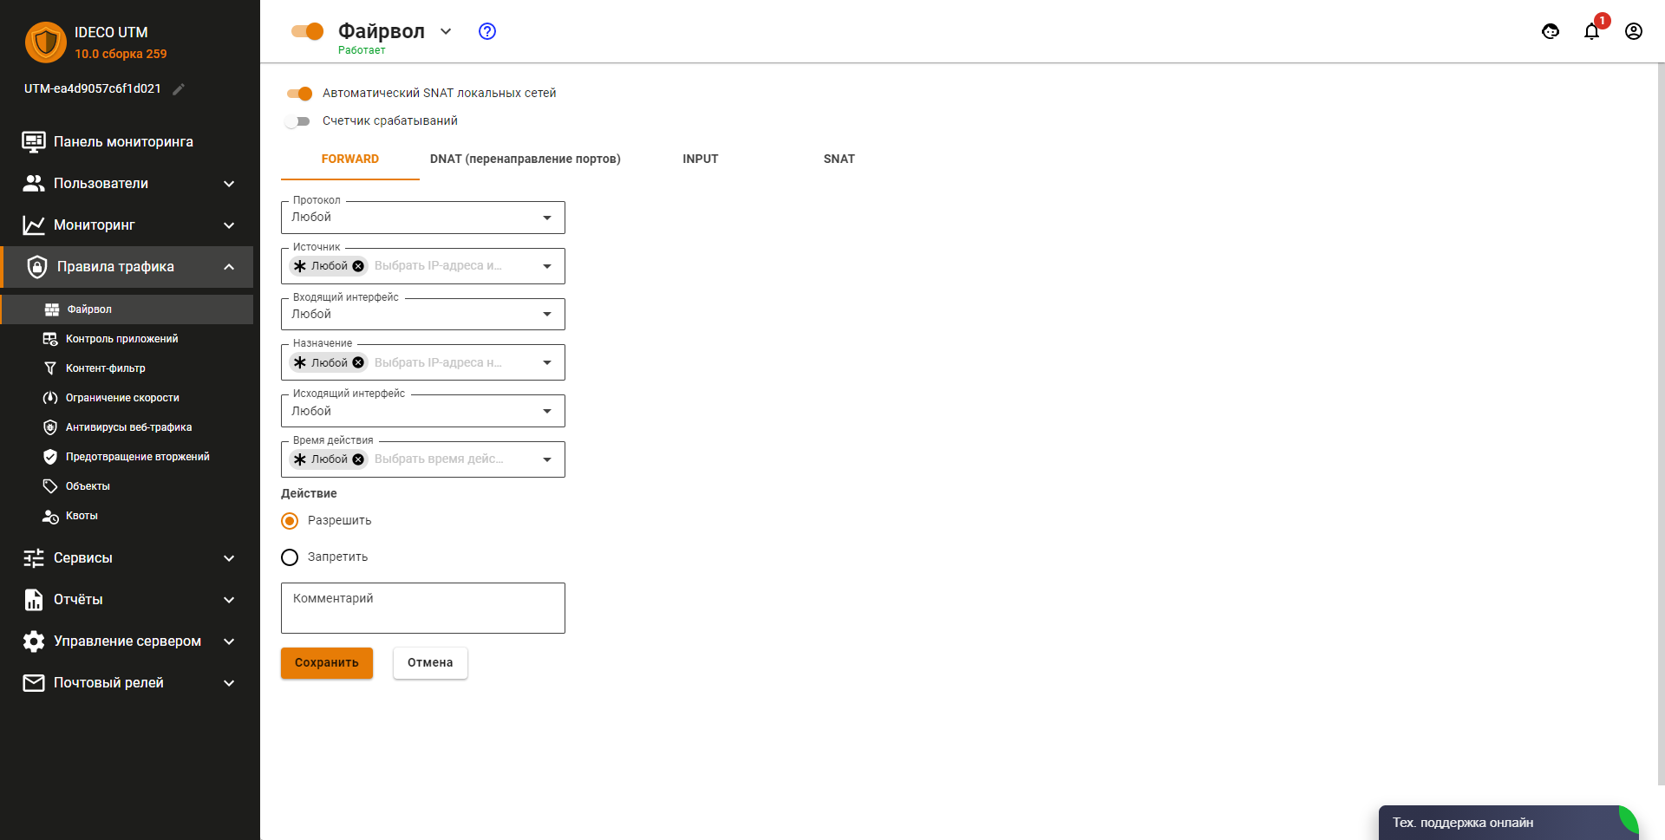
Task: Open Предотвращение вторжений from the sidebar
Action: tap(137, 457)
